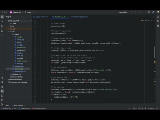The width and height of the screenshot is (160, 120).
Task: Open more run actions menu
Action: [139, 12]
